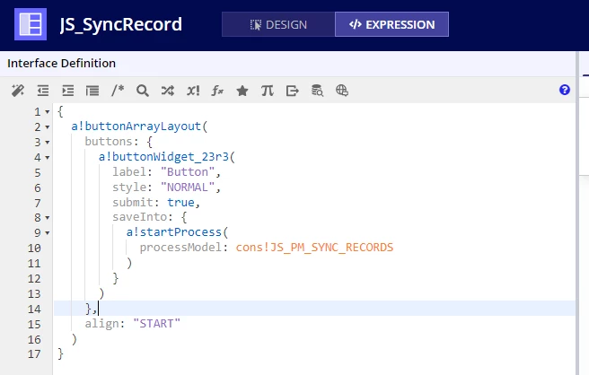Click the true value on line 7
The image size is (589, 375).
click(180, 203)
